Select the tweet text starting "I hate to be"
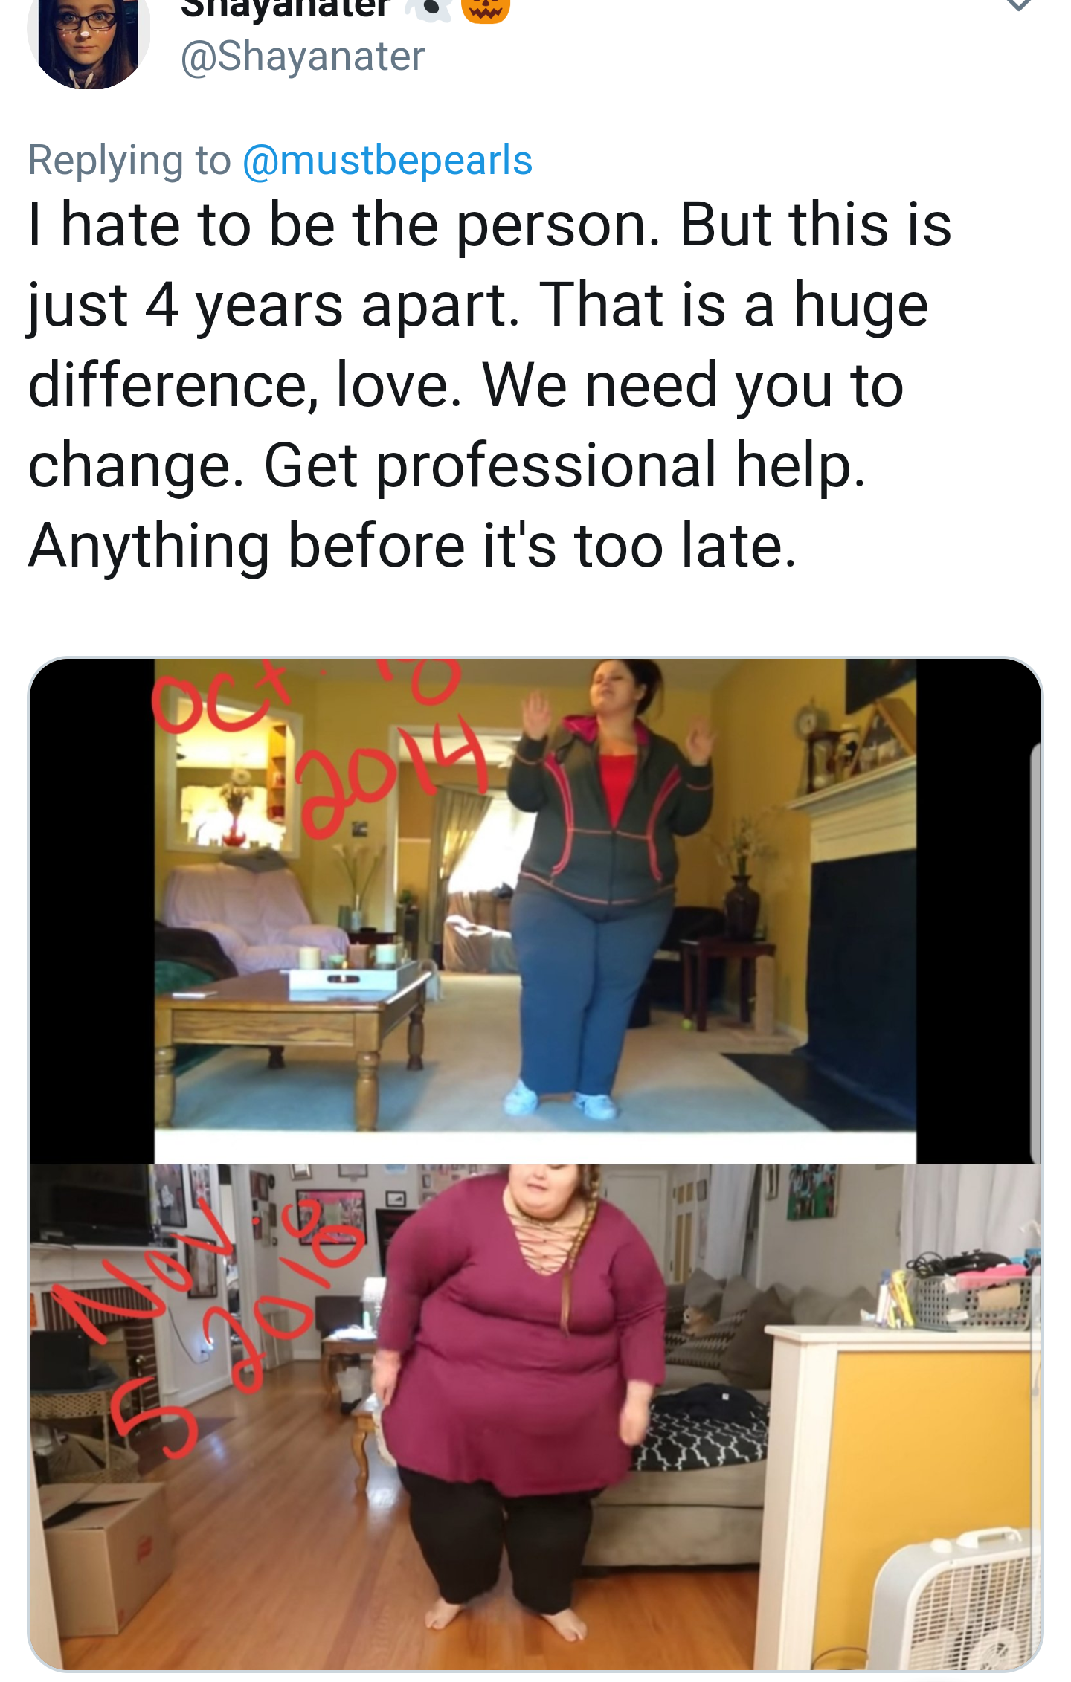 pos(489,384)
